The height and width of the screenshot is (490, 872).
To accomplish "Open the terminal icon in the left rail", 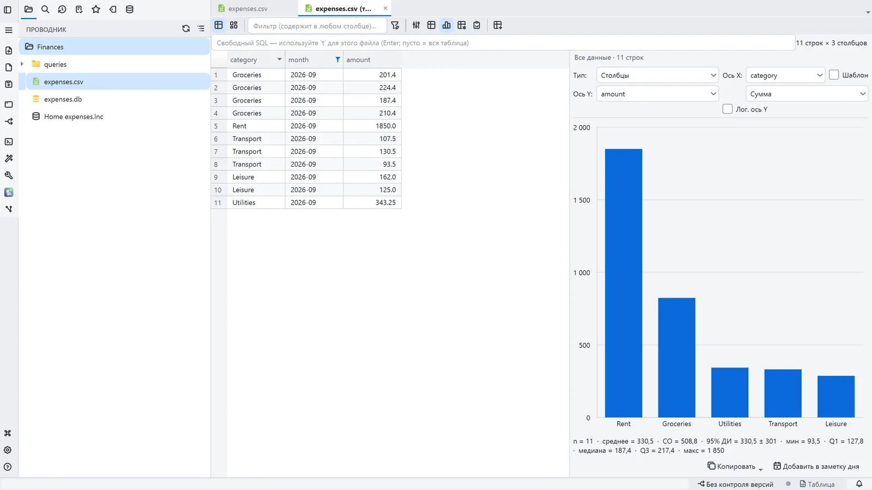I will pyautogui.click(x=9, y=142).
